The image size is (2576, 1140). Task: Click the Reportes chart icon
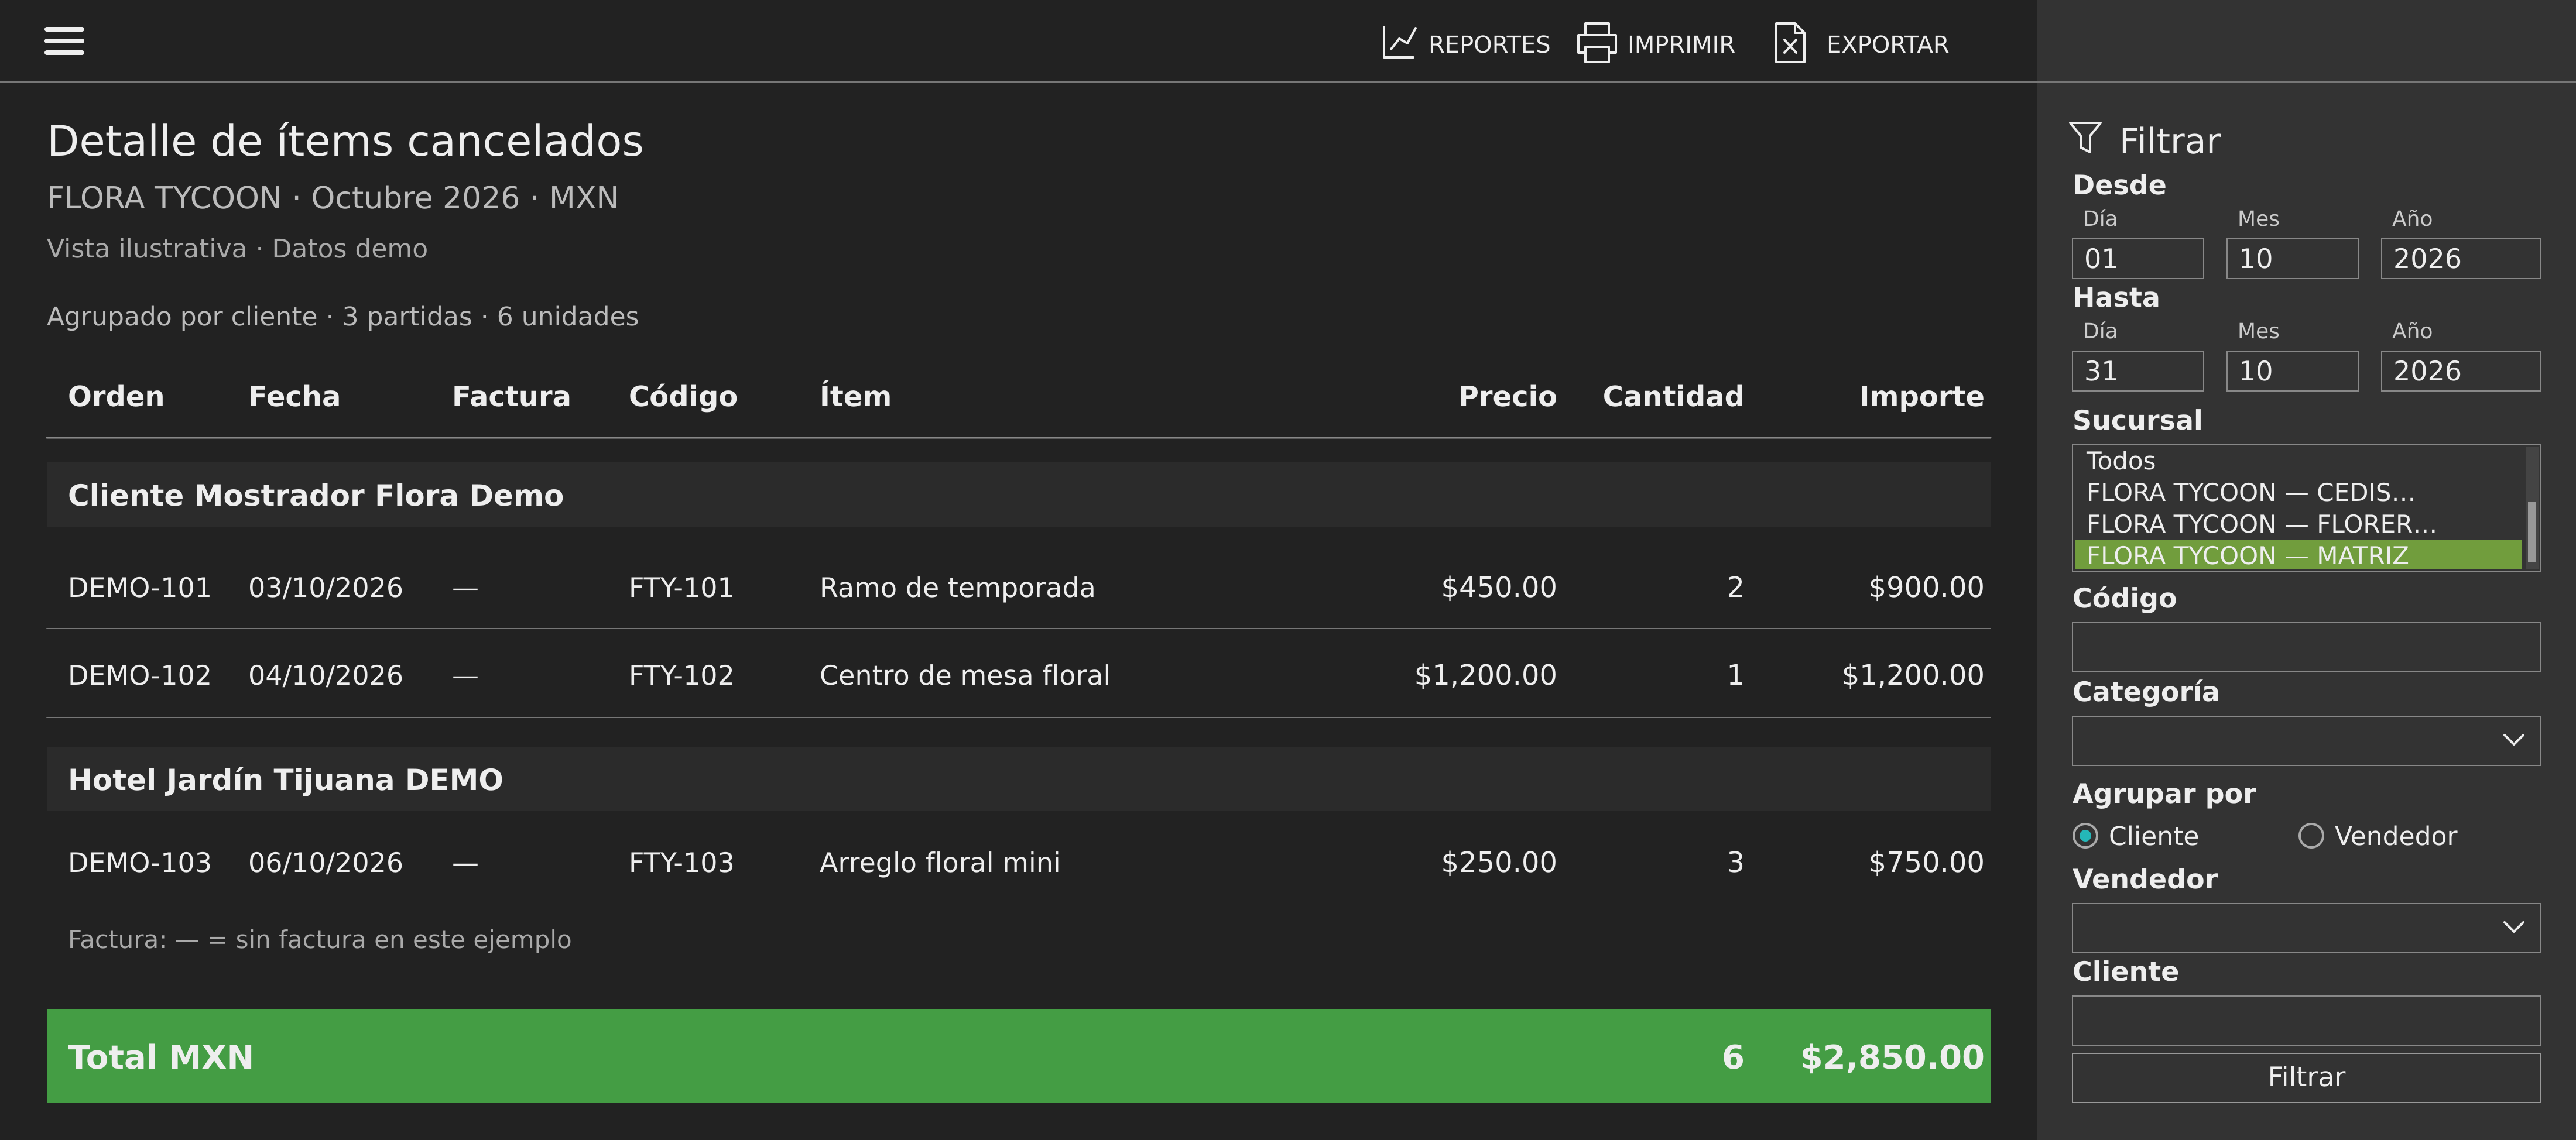click(x=1398, y=42)
